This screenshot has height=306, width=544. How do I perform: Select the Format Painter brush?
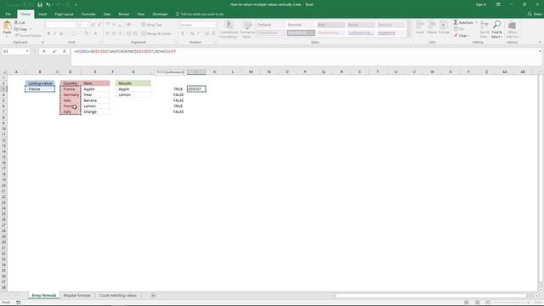point(16,36)
